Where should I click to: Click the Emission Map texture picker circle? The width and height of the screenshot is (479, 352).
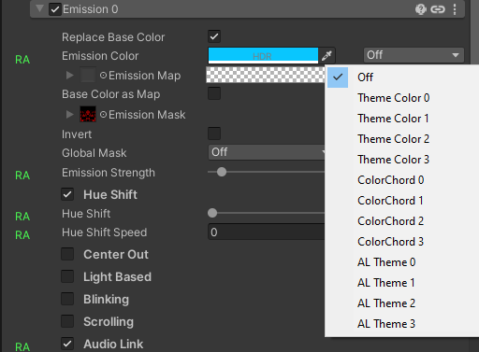103,76
